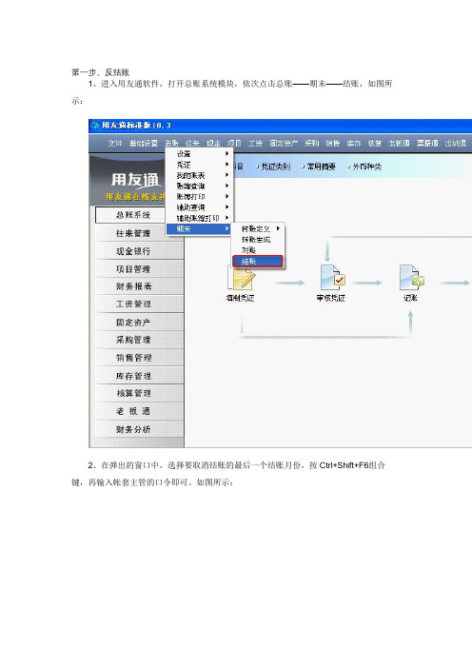472x668 pixels.
Task: Click the app icon in title bar
Action: coord(95,126)
